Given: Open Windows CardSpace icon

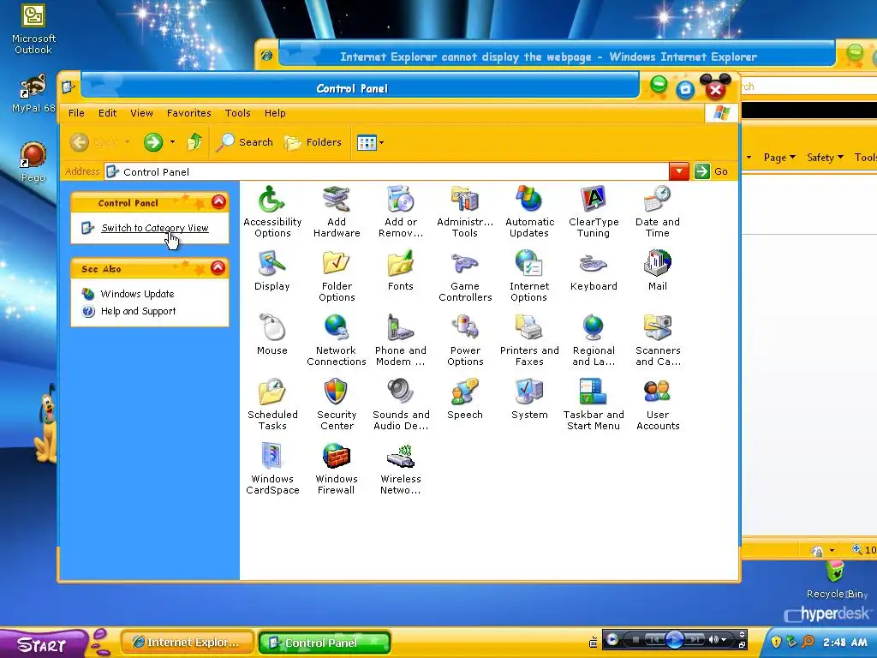Looking at the screenshot, I should point(271,469).
